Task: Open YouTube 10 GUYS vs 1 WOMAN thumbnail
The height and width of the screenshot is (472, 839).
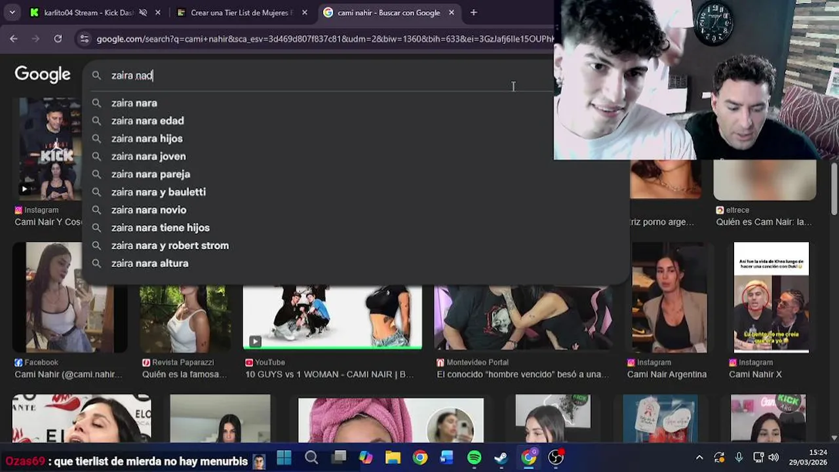Action: (x=332, y=317)
